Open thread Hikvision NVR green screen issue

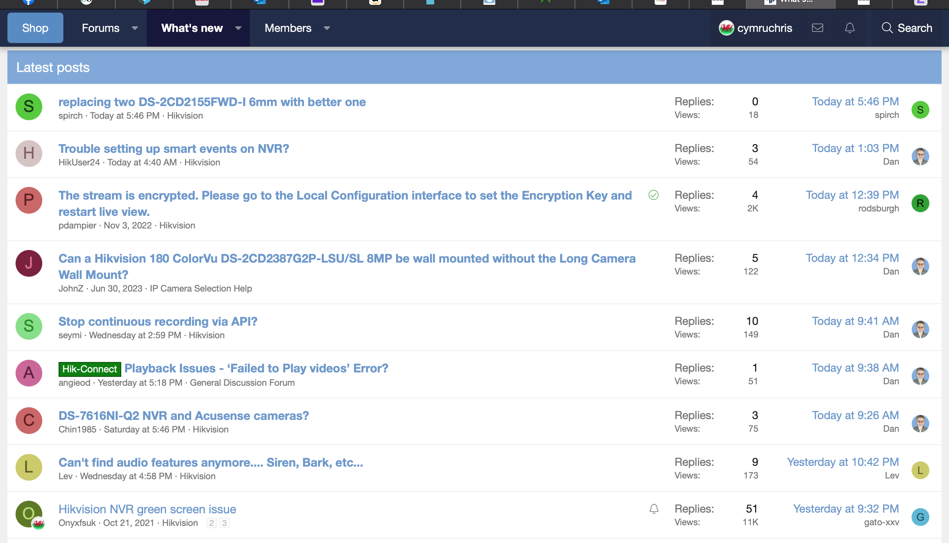click(147, 509)
